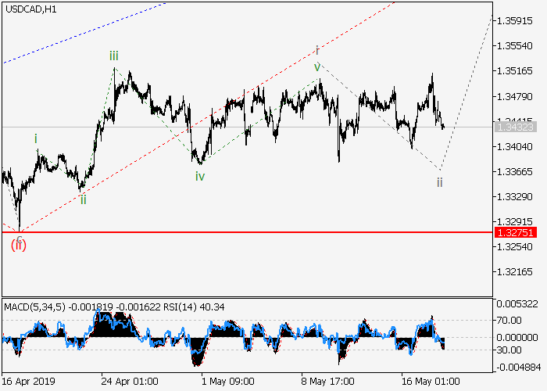Click the RSI(14) 40.34 indicator text

pos(196,307)
